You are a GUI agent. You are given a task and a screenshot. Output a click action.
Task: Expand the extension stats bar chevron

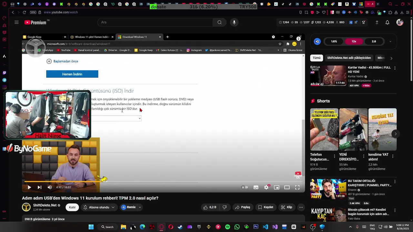(390, 41)
